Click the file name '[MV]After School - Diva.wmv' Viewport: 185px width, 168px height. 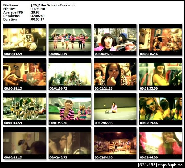click(x=53, y=5)
